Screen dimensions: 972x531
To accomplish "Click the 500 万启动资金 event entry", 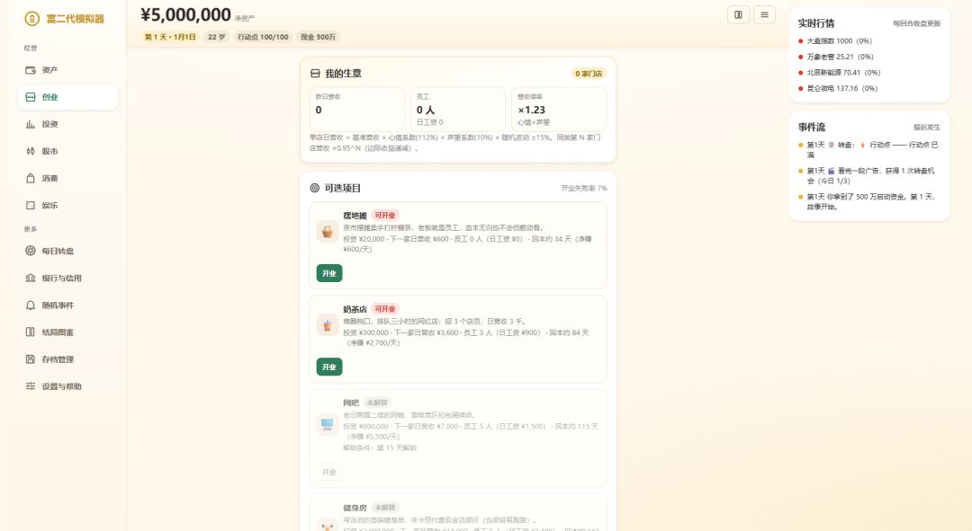I will (x=869, y=202).
